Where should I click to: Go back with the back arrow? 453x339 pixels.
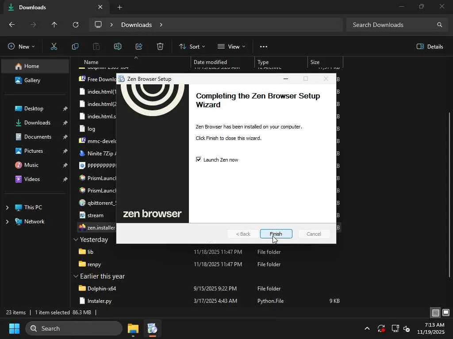point(12,25)
